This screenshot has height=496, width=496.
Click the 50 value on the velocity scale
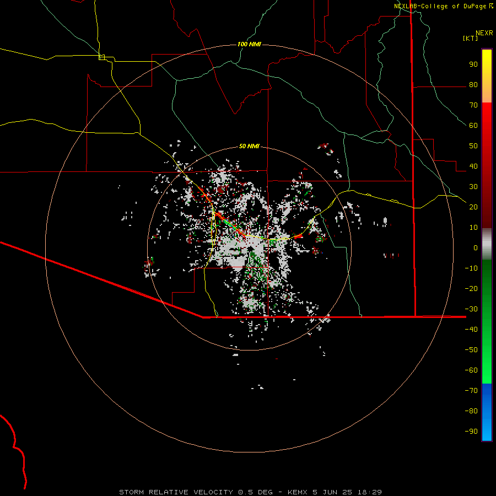coord(473,146)
